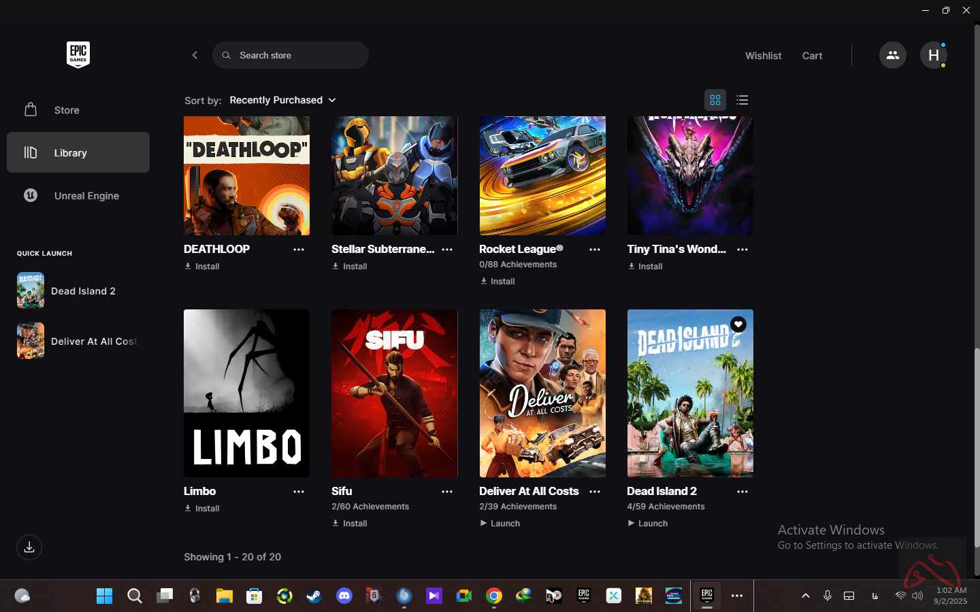Viewport: 980px width, 612px height.
Task: Open DEATHLOOP more options menu
Action: pyautogui.click(x=299, y=250)
